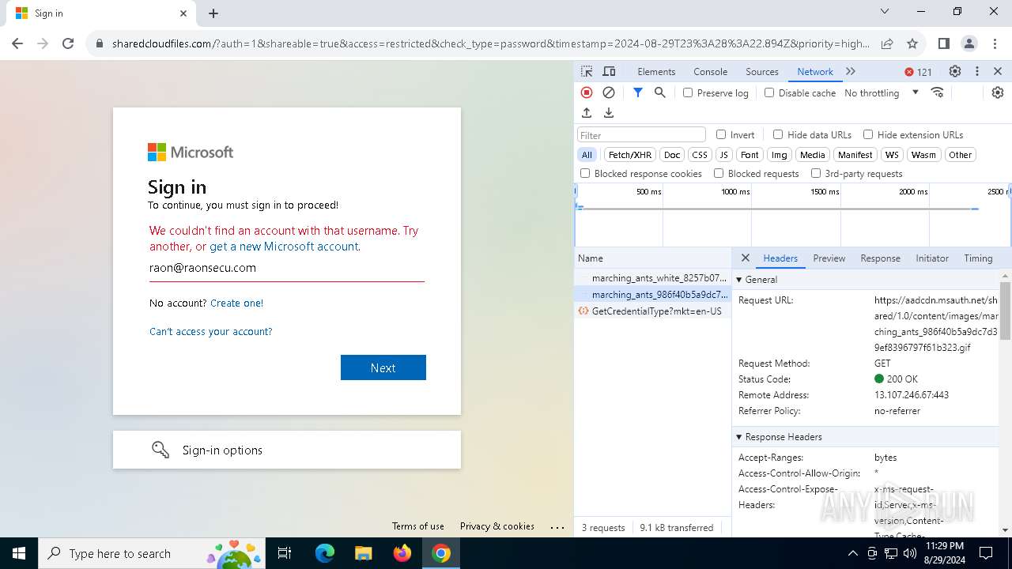This screenshot has height=569, width=1012.
Task: Click Can't access your account link
Action: click(x=210, y=331)
